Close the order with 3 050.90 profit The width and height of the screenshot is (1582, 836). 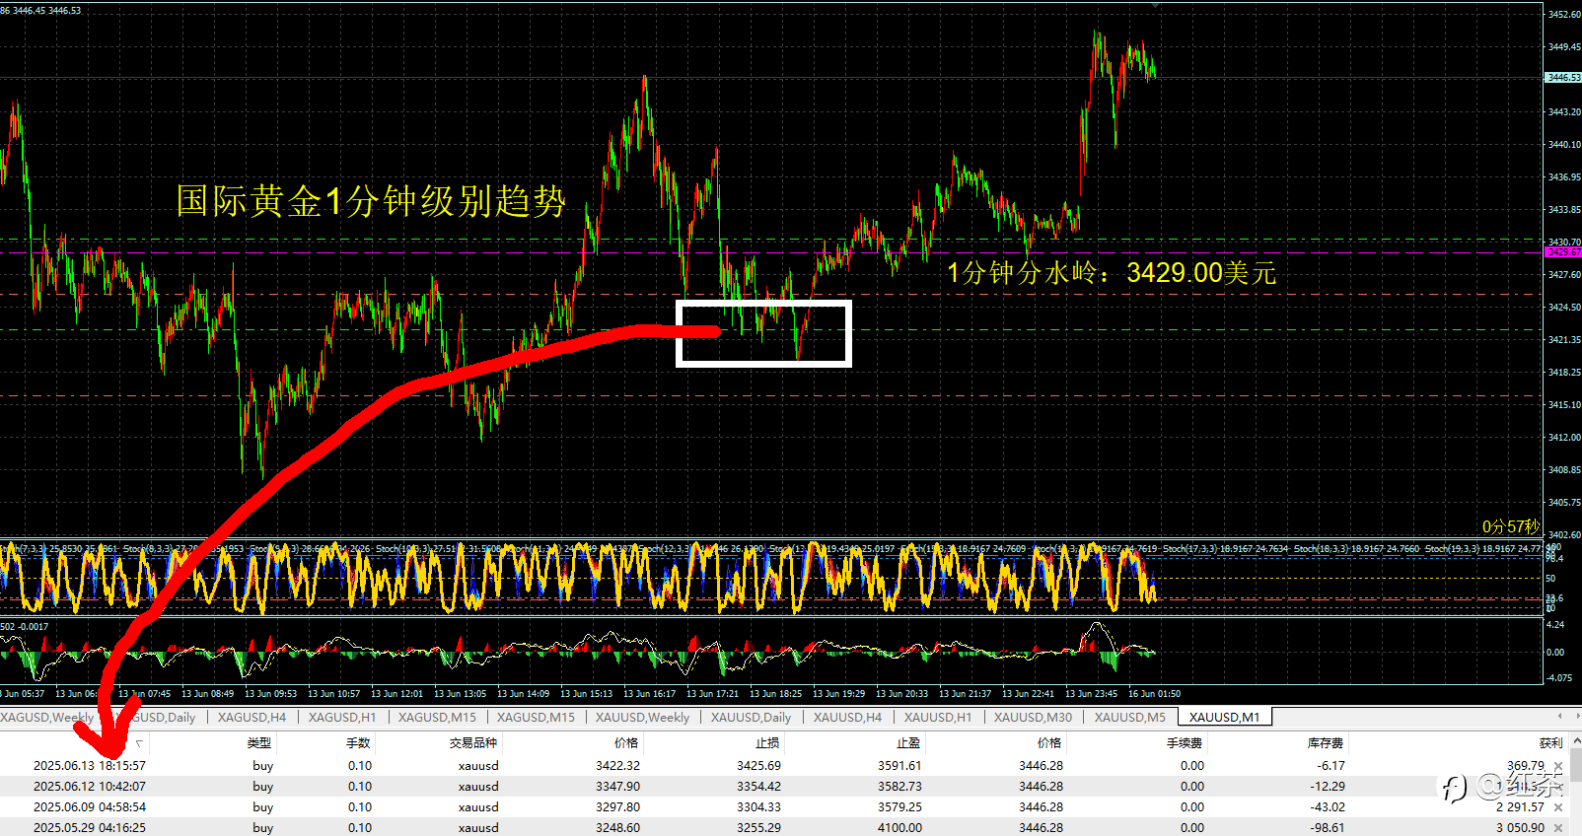[x=1558, y=828]
